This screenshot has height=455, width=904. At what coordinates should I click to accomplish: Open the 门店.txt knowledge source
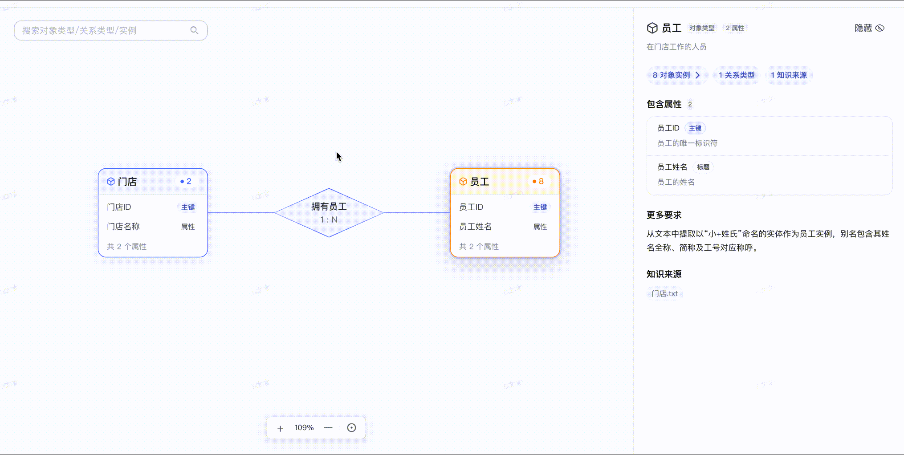(x=664, y=293)
